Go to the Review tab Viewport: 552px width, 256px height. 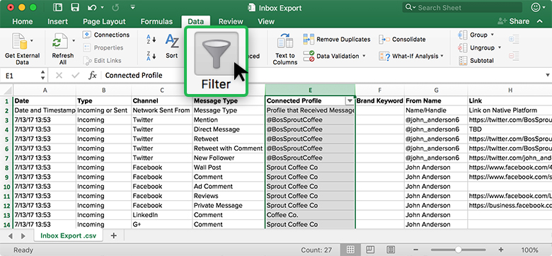(231, 21)
